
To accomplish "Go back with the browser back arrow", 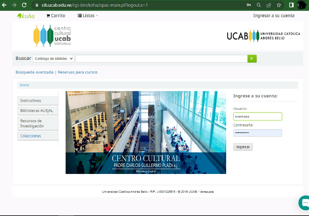I will [x=4, y=5].
